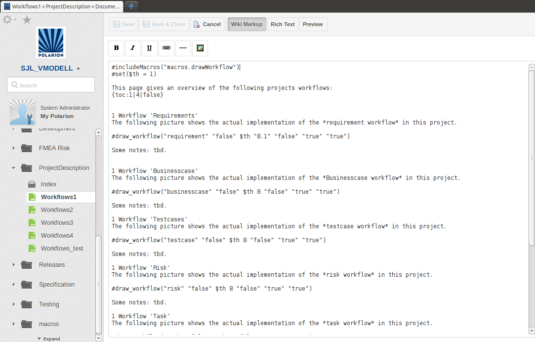Image resolution: width=535 pixels, height=342 pixels.
Task: Cancel editing the wiki page
Action: [x=207, y=24]
